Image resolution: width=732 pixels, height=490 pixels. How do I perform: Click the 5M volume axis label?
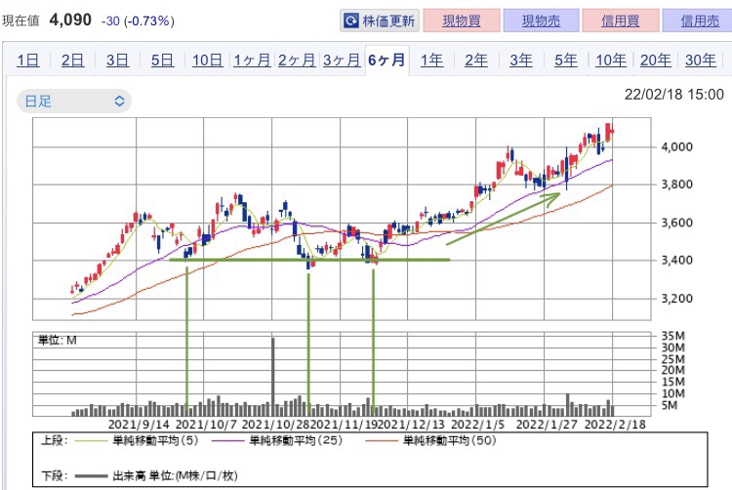tap(670, 405)
